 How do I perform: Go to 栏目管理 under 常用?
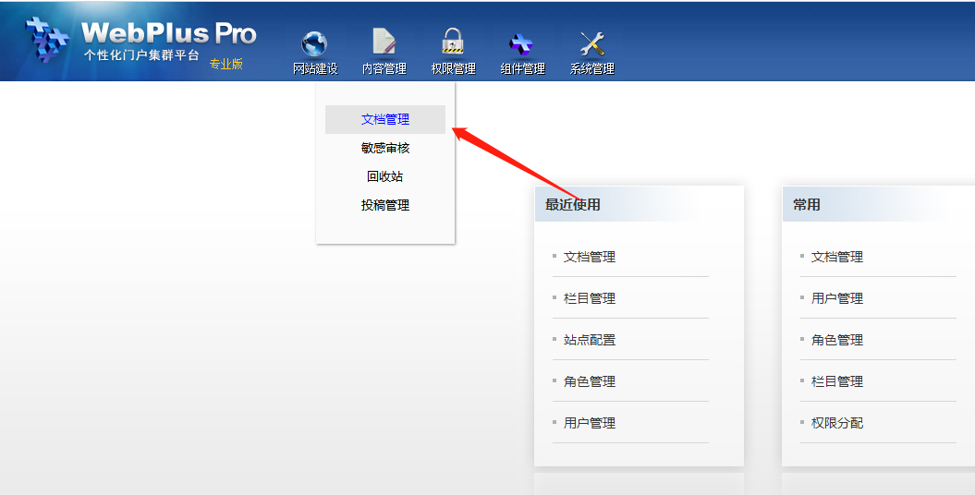pos(837,381)
